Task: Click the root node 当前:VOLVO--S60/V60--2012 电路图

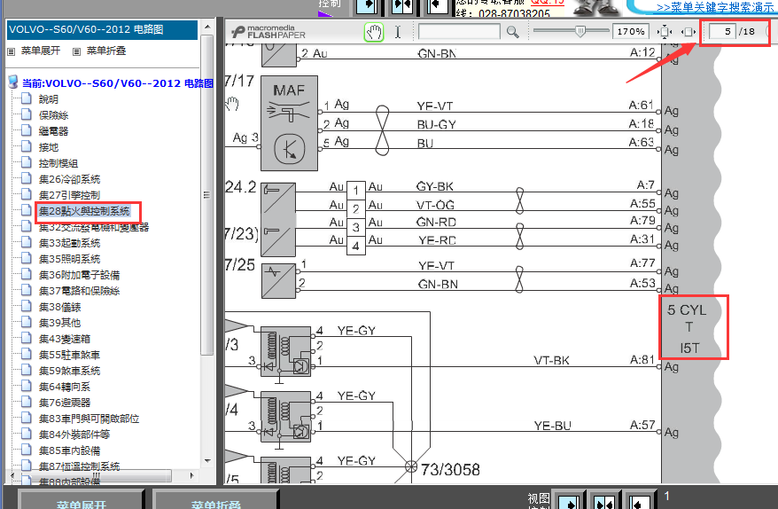Action: pos(118,83)
